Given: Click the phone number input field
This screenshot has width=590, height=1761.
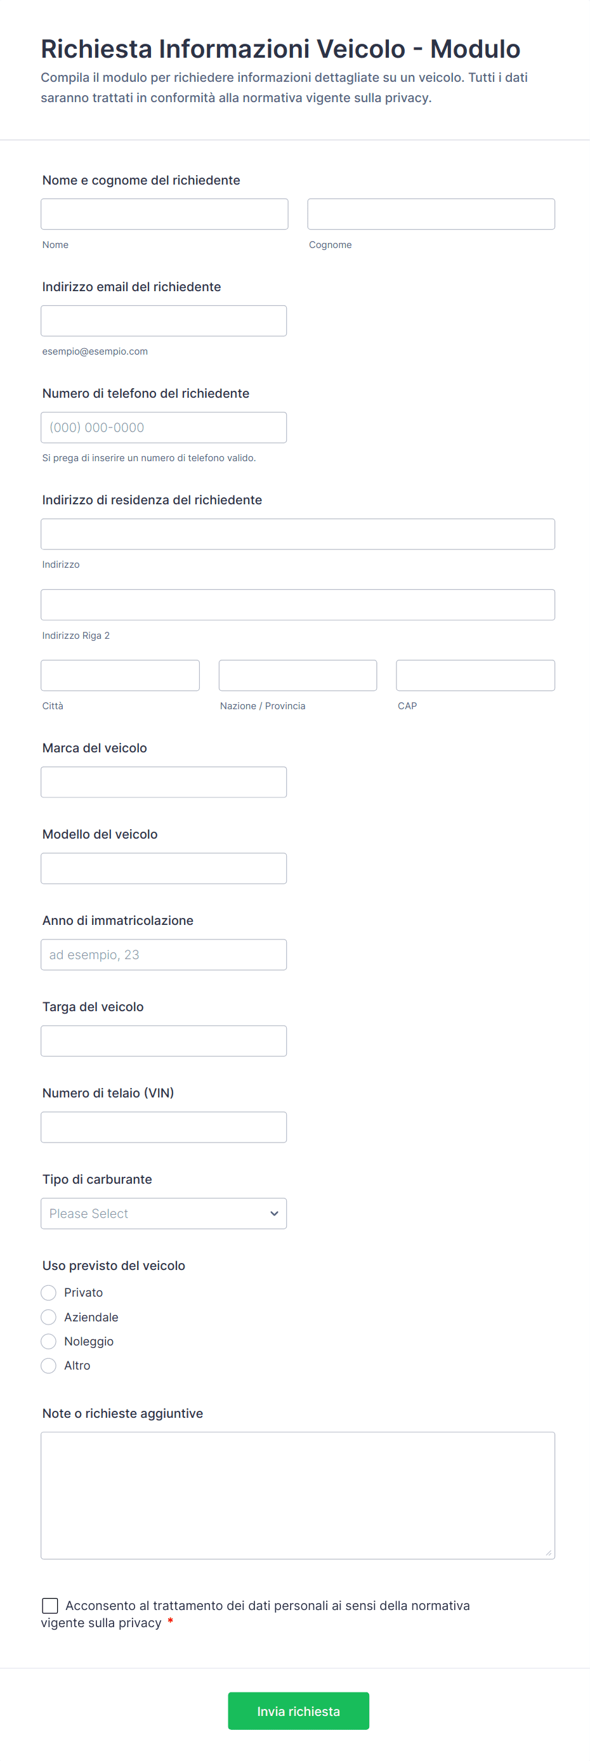Looking at the screenshot, I should (164, 428).
